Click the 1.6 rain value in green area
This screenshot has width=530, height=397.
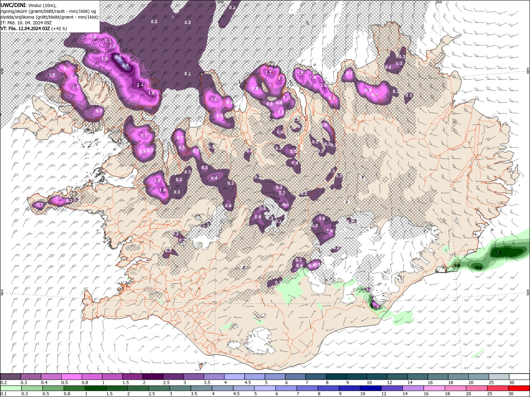(498, 253)
